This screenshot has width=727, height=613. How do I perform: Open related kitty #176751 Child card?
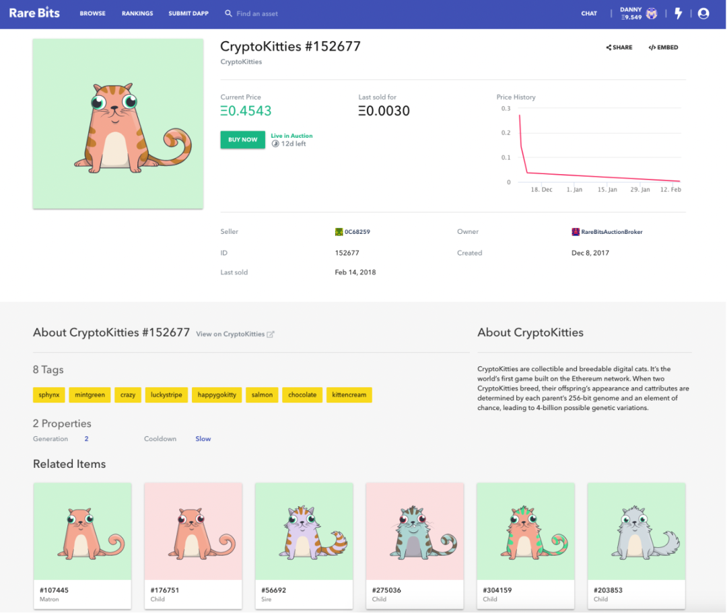(x=193, y=545)
